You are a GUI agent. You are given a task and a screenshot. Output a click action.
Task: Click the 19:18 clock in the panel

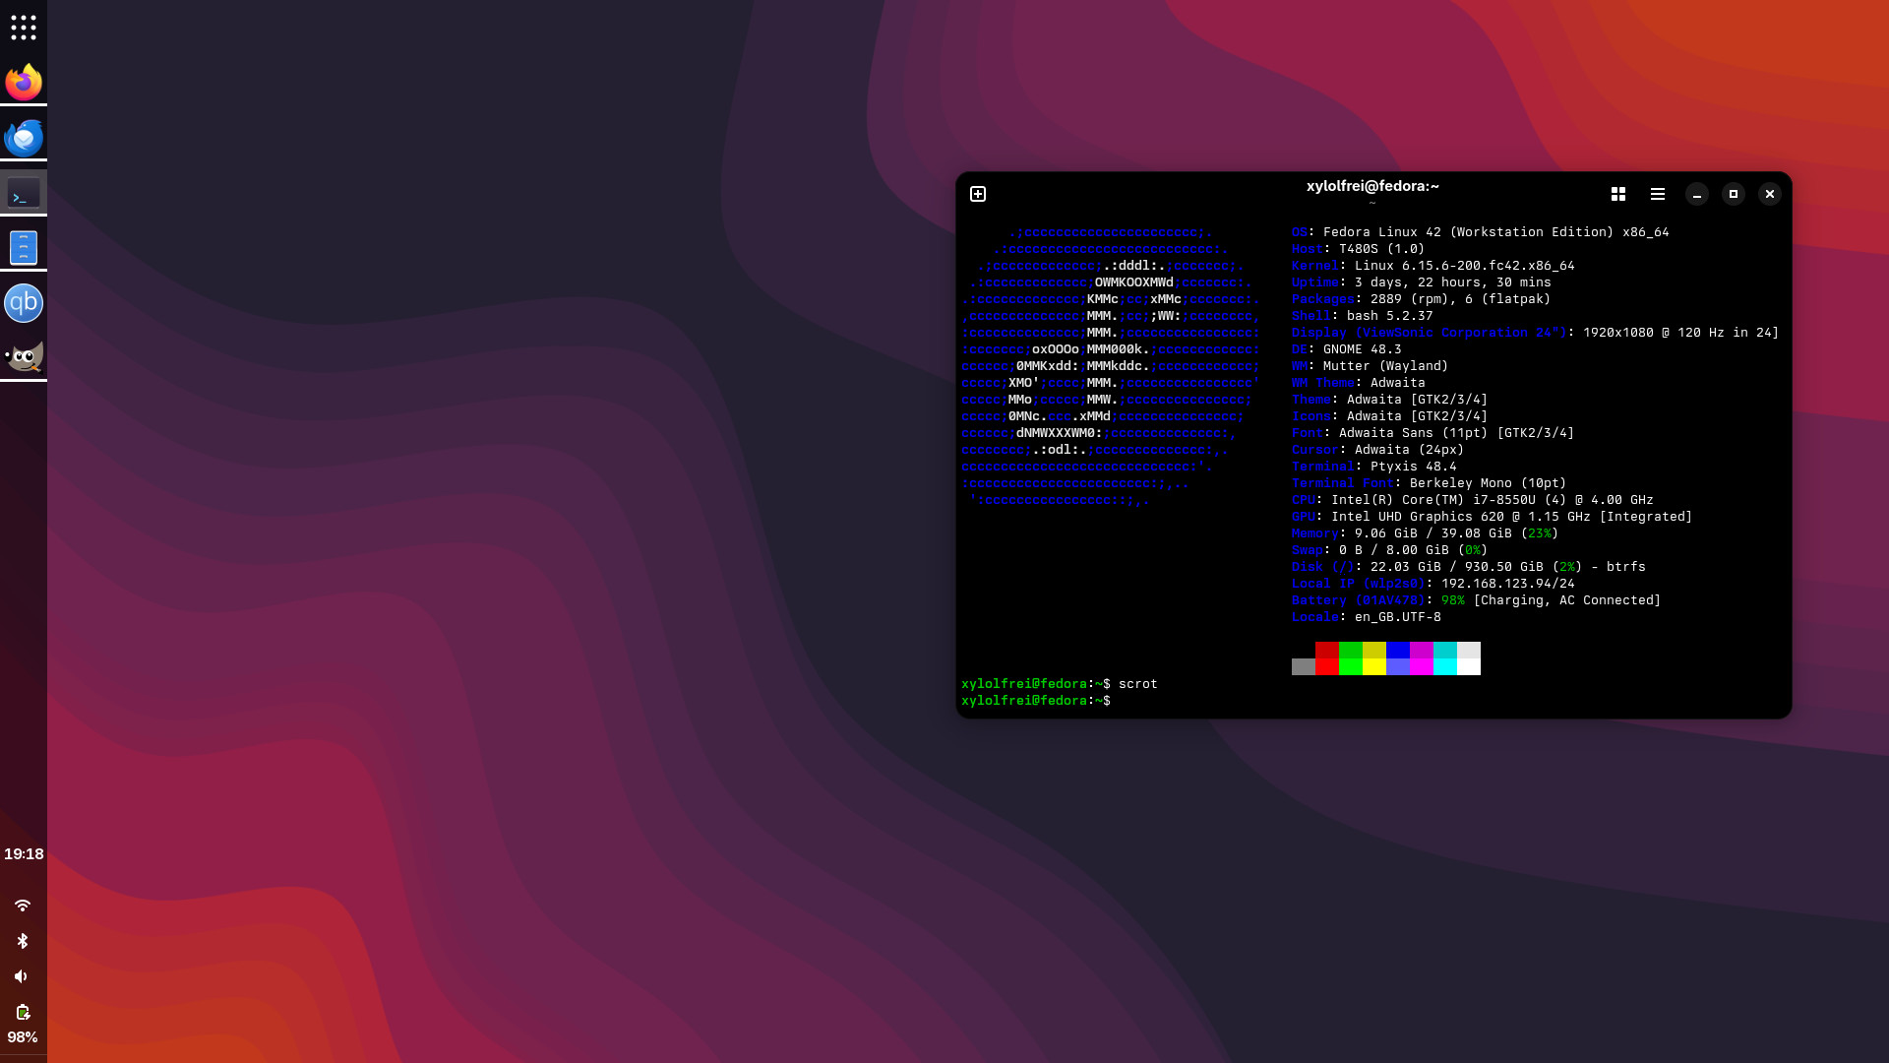point(24,854)
